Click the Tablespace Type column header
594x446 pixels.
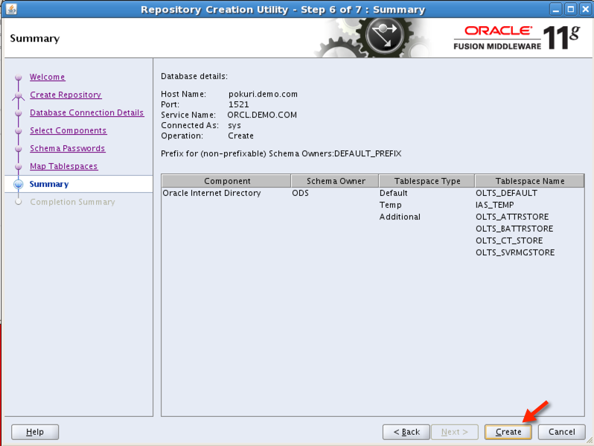(x=427, y=181)
